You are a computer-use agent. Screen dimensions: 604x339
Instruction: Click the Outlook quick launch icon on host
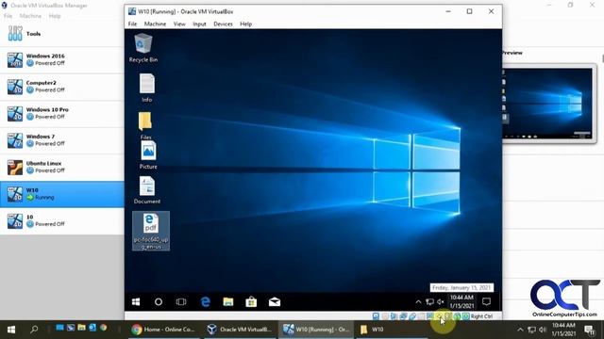tap(92, 328)
